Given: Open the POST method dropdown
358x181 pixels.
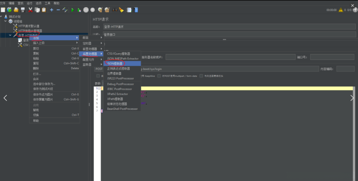Looking at the screenshot, I should point(99,69).
